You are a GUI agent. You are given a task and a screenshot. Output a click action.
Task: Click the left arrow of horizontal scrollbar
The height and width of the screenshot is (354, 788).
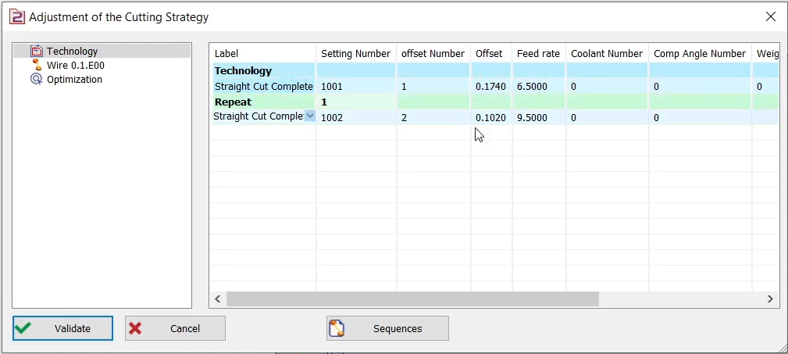(218, 299)
